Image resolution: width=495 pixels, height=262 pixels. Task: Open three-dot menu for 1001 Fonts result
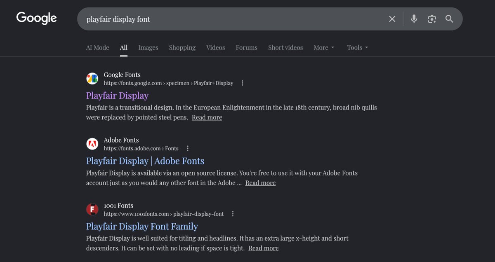pos(233,214)
